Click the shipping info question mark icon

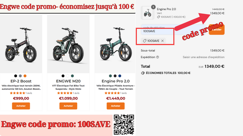157,57
